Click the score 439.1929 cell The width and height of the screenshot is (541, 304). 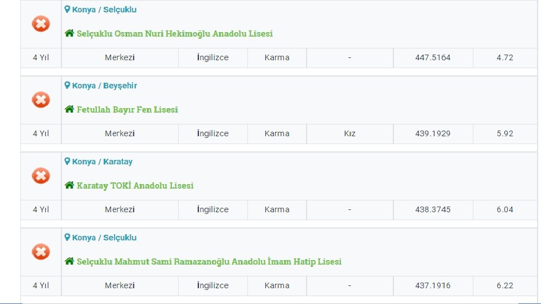[433, 133]
